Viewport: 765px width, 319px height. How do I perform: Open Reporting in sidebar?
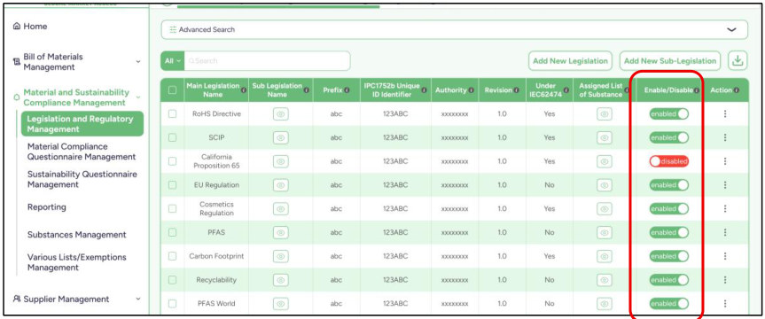[46, 207]
